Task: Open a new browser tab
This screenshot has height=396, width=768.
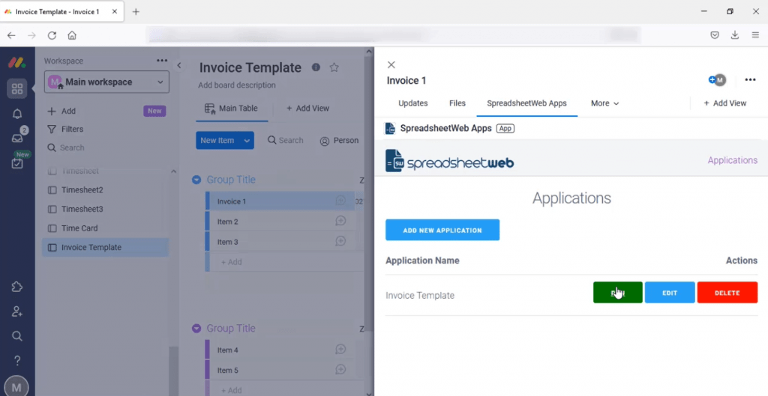Action: (136, 12)
